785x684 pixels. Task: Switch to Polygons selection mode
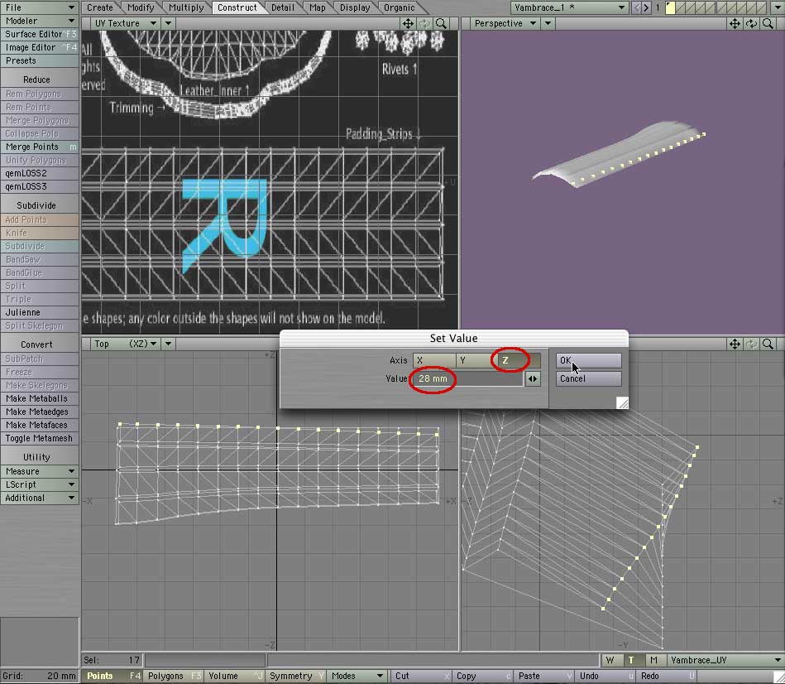174,676
